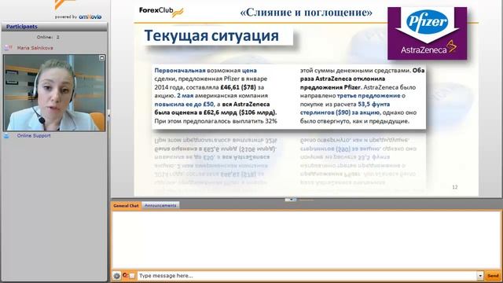
Task: Focus the 'Type message here...' input field
Action: tap(307, 276)
